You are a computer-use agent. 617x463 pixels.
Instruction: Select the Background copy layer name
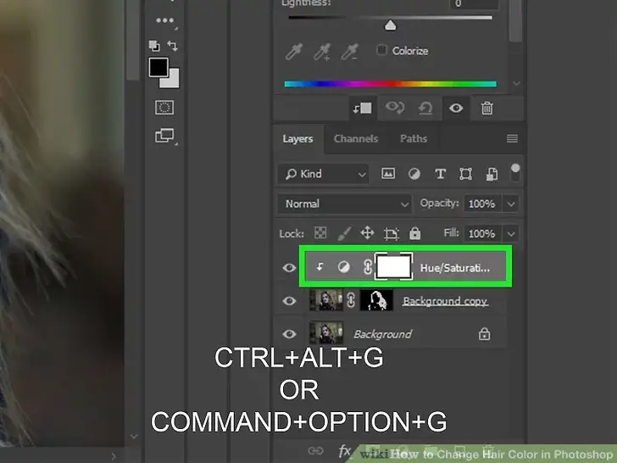point(445,301)
